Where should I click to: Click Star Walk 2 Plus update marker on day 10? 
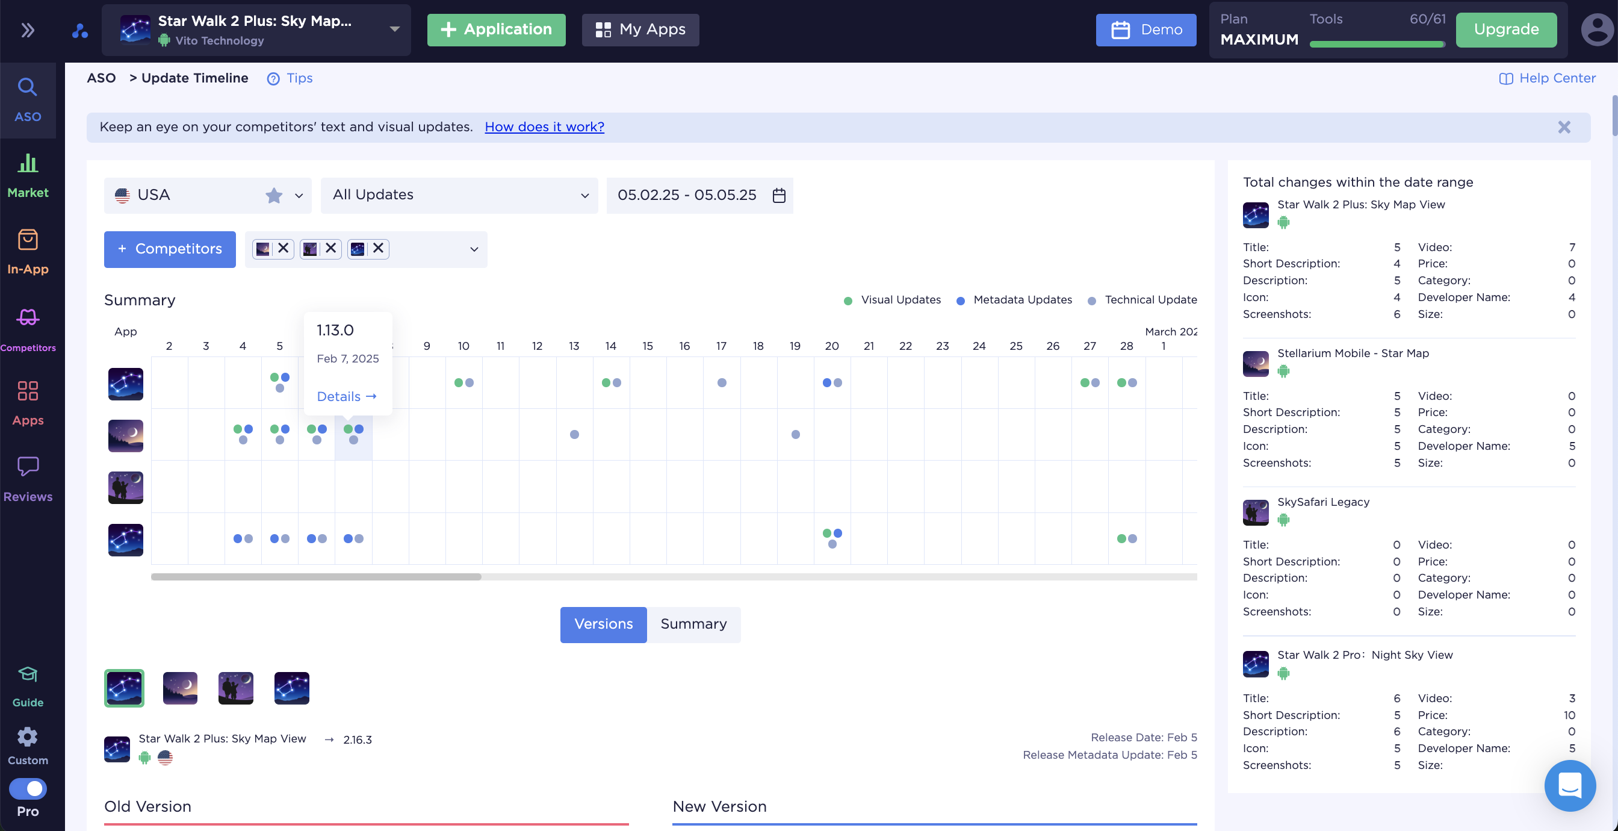click(463, 382)
